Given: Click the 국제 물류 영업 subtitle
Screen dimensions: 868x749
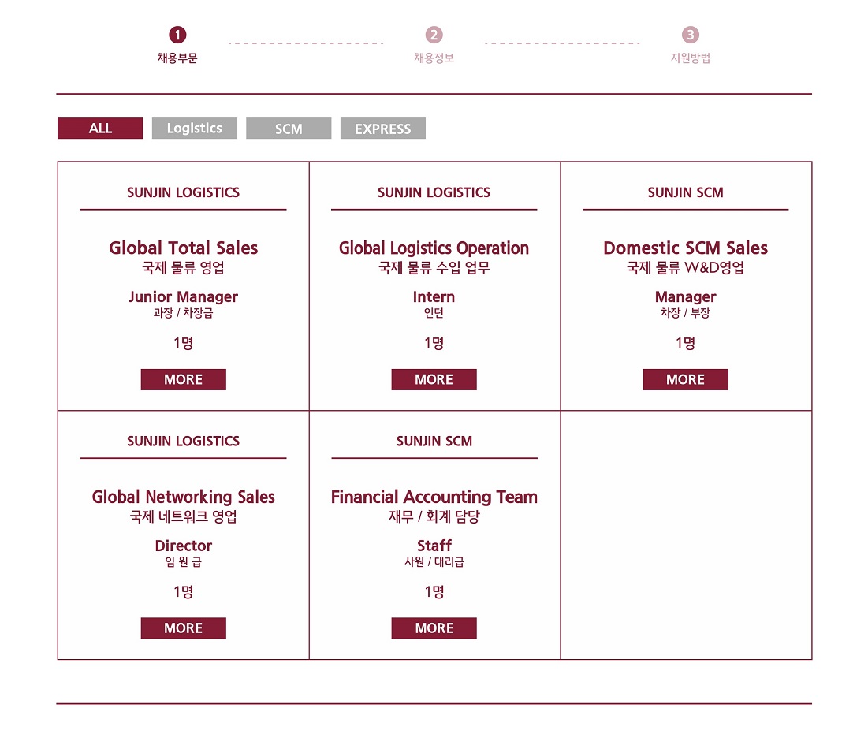Looking at the screenshot, I should (x=183, y=268).
